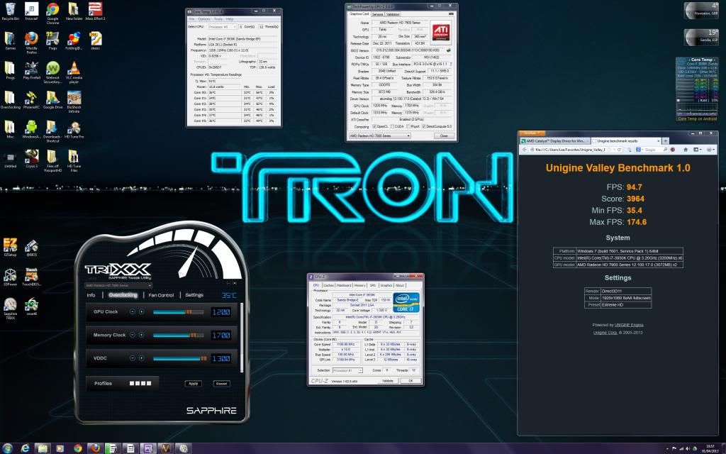Screen dimensions: 726x454
Task: Launch Google Chrome from the desktop shortcut
Action: pos(52,13)
